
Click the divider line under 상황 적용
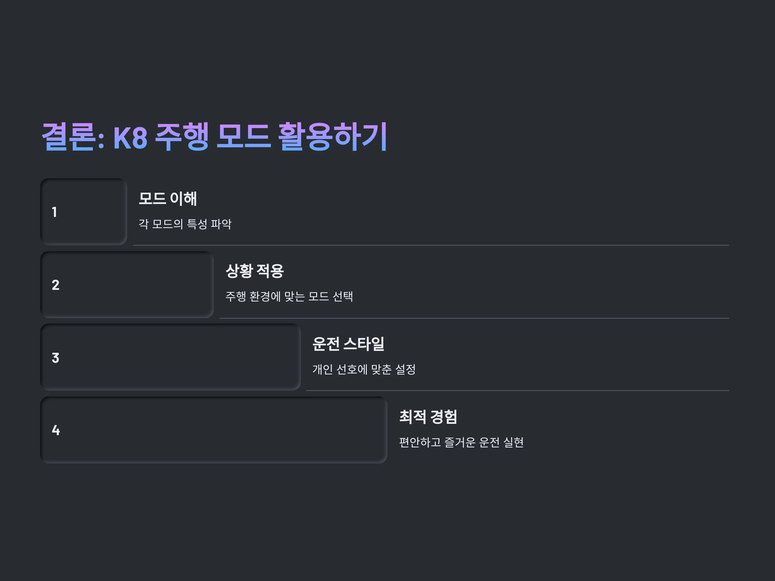click(474, 318)
